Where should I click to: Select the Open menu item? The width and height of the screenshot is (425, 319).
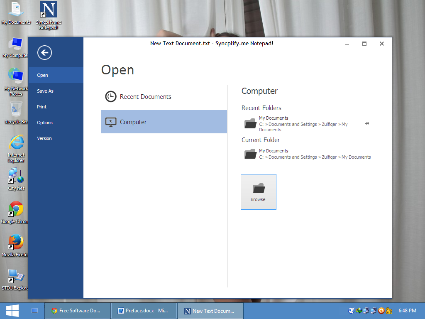click(56, 75)
